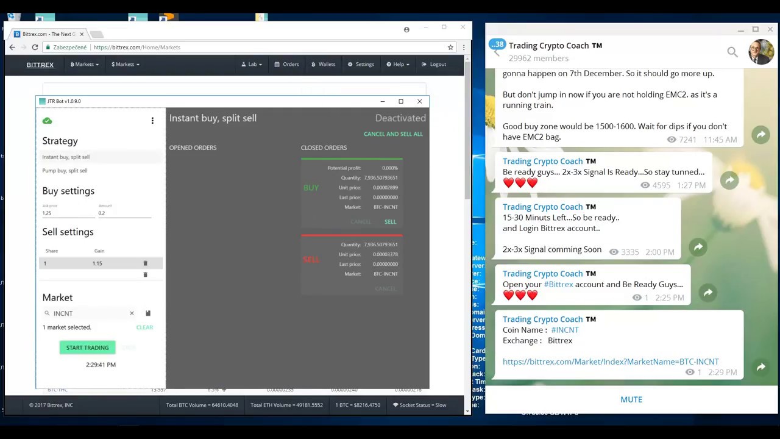Forward the 2:00 PM signal message
Viewport: 780px width, 439px height.
click(x=698, y=247)
